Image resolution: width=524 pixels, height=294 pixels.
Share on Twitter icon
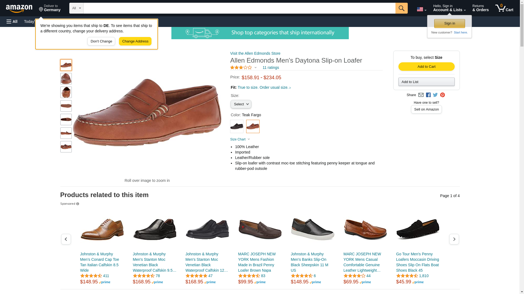pos(435,95)
